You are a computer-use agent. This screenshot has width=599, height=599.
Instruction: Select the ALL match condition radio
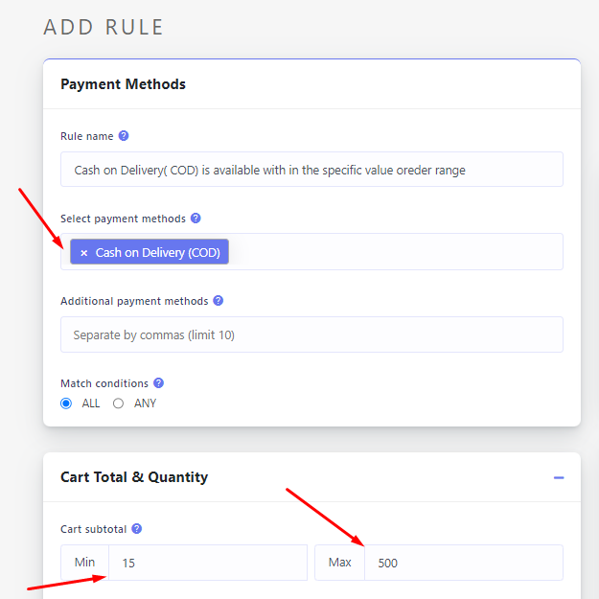click(x=66, y=403)
